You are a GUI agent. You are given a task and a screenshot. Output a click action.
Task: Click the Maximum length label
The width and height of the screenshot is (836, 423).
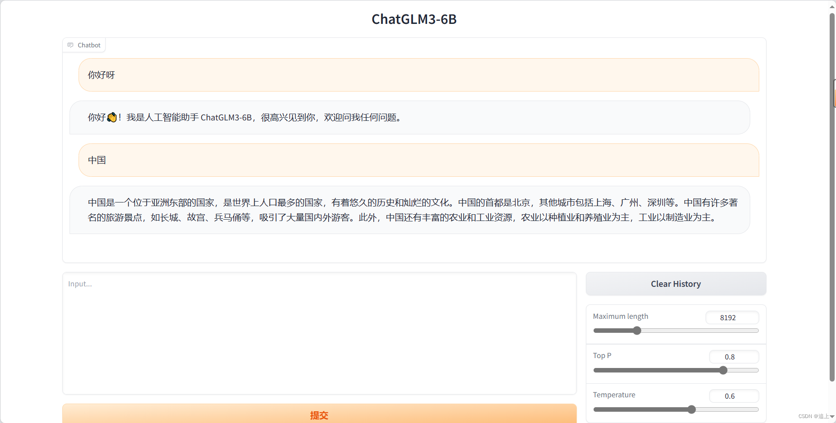coord(620,316)
